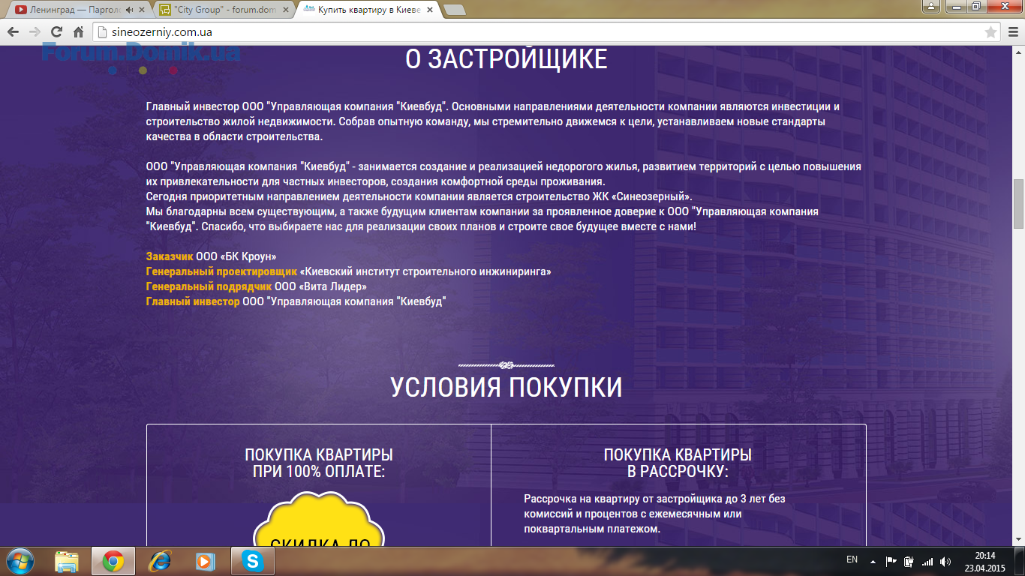Image resolution: width=1025 pixels, height=576 pixels.
Task: Open a new tab with the blank tab button
Action: click(454, 10)
